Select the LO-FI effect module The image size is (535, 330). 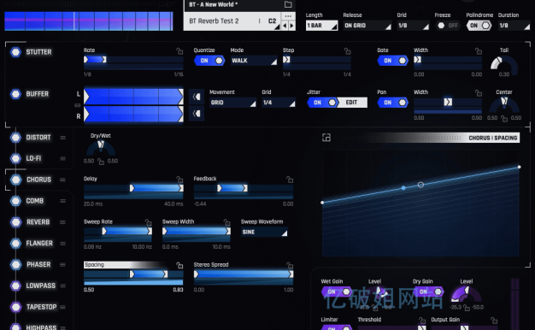tap(33, 158)
